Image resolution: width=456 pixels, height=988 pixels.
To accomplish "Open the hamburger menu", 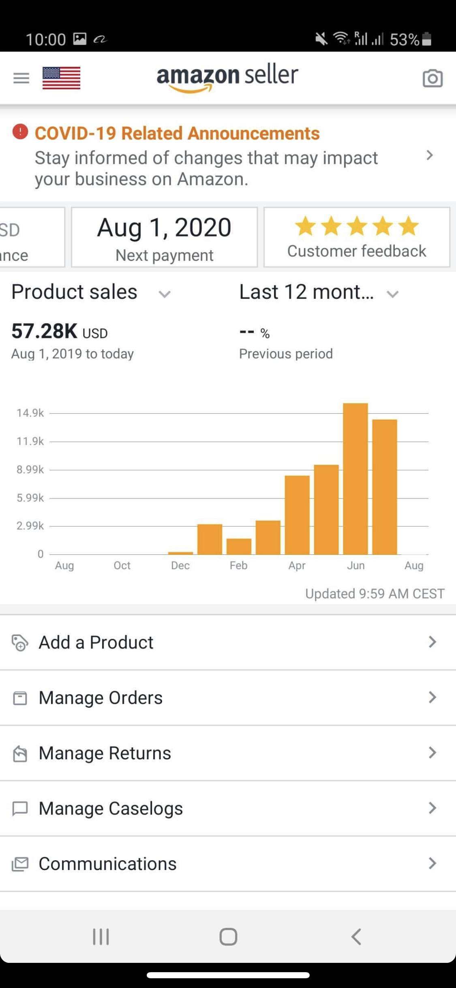I will pyautogui.click(x=21, y=77).
